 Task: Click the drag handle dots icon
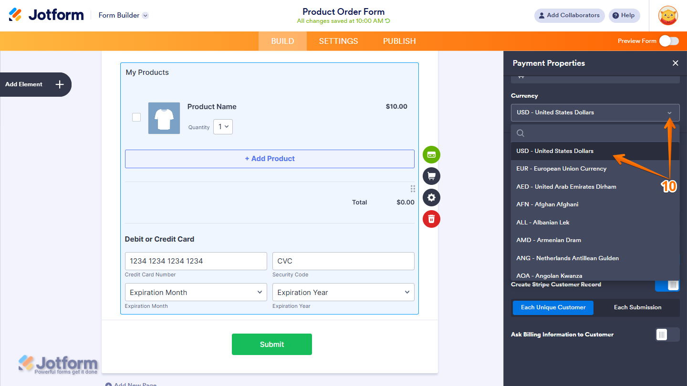413,189
